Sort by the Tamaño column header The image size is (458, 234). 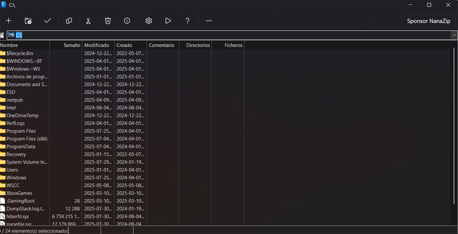pos(65,45)
